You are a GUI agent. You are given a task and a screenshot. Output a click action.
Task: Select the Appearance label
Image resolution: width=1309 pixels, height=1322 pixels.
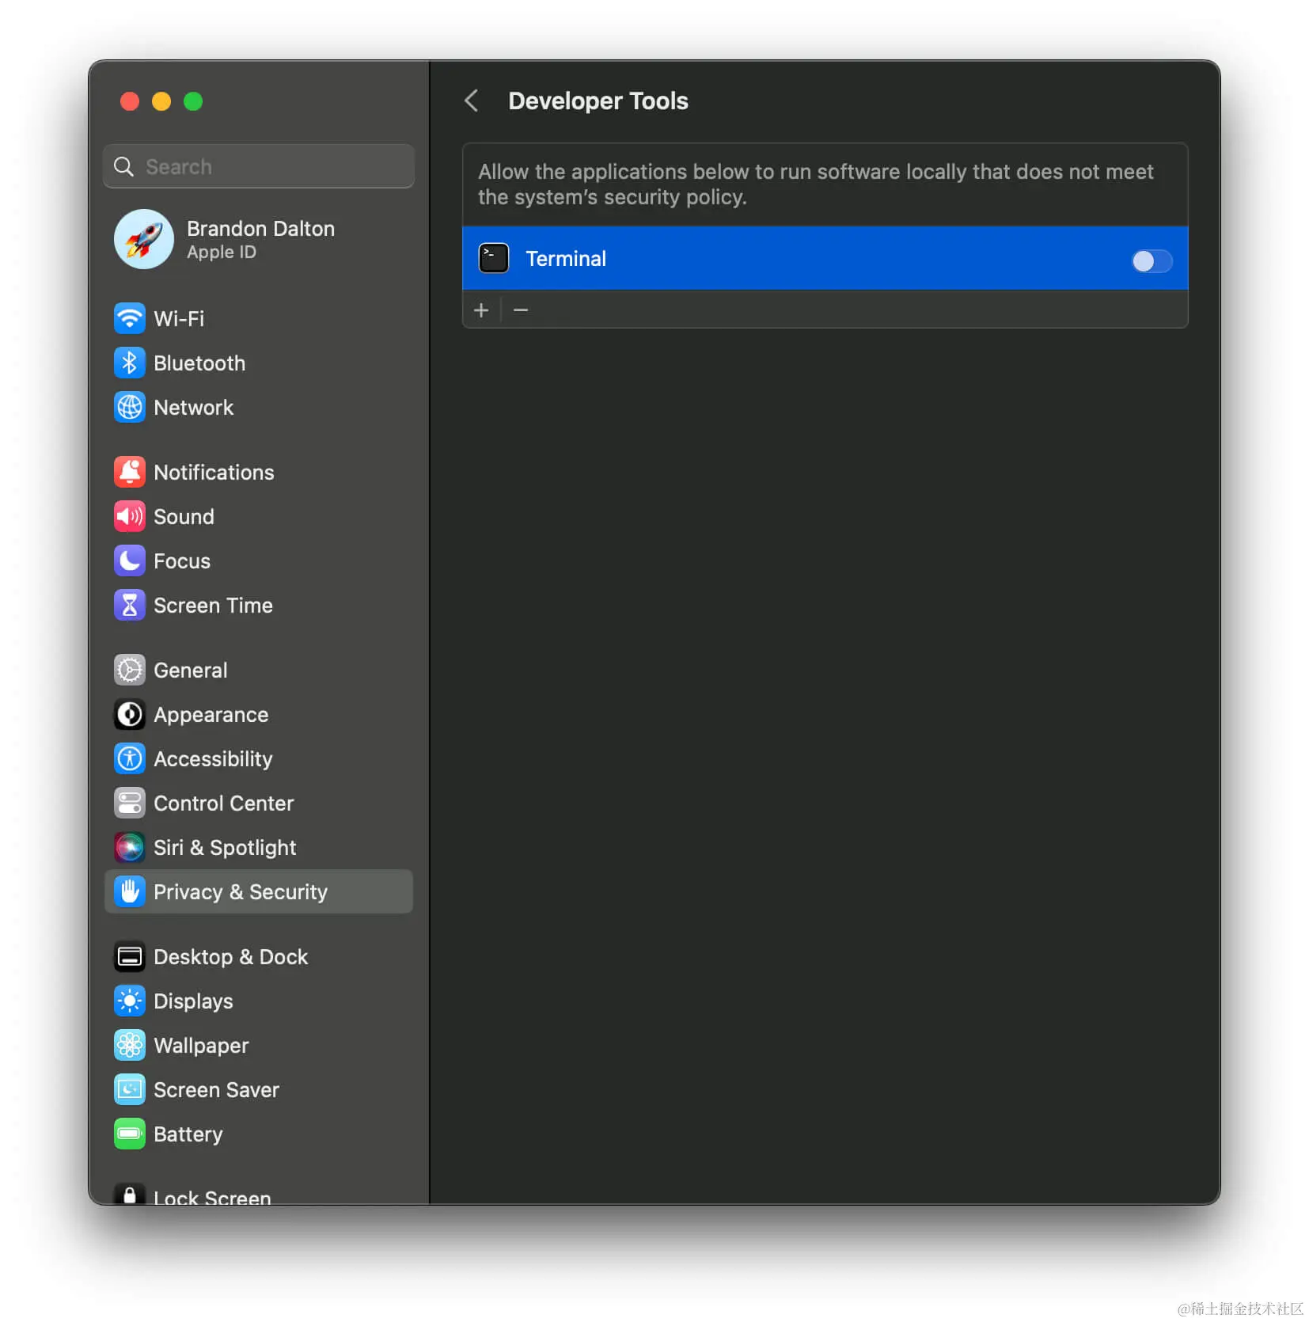[x=211, y=714]
